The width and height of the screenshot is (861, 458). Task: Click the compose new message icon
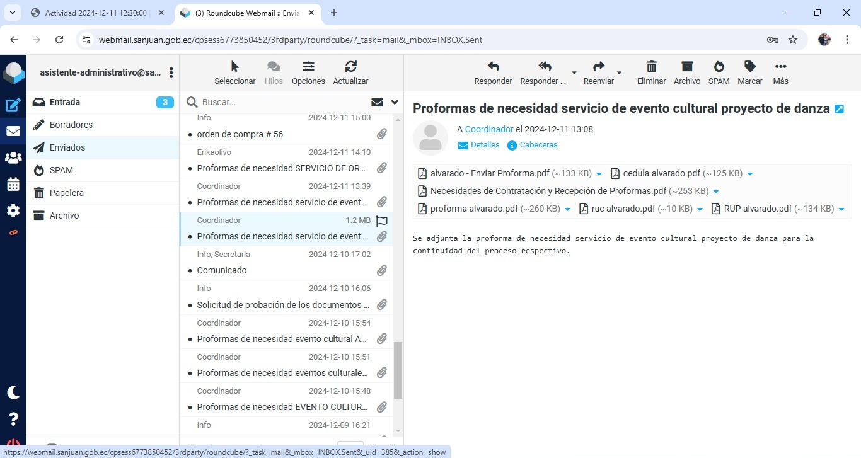[13, 105]
